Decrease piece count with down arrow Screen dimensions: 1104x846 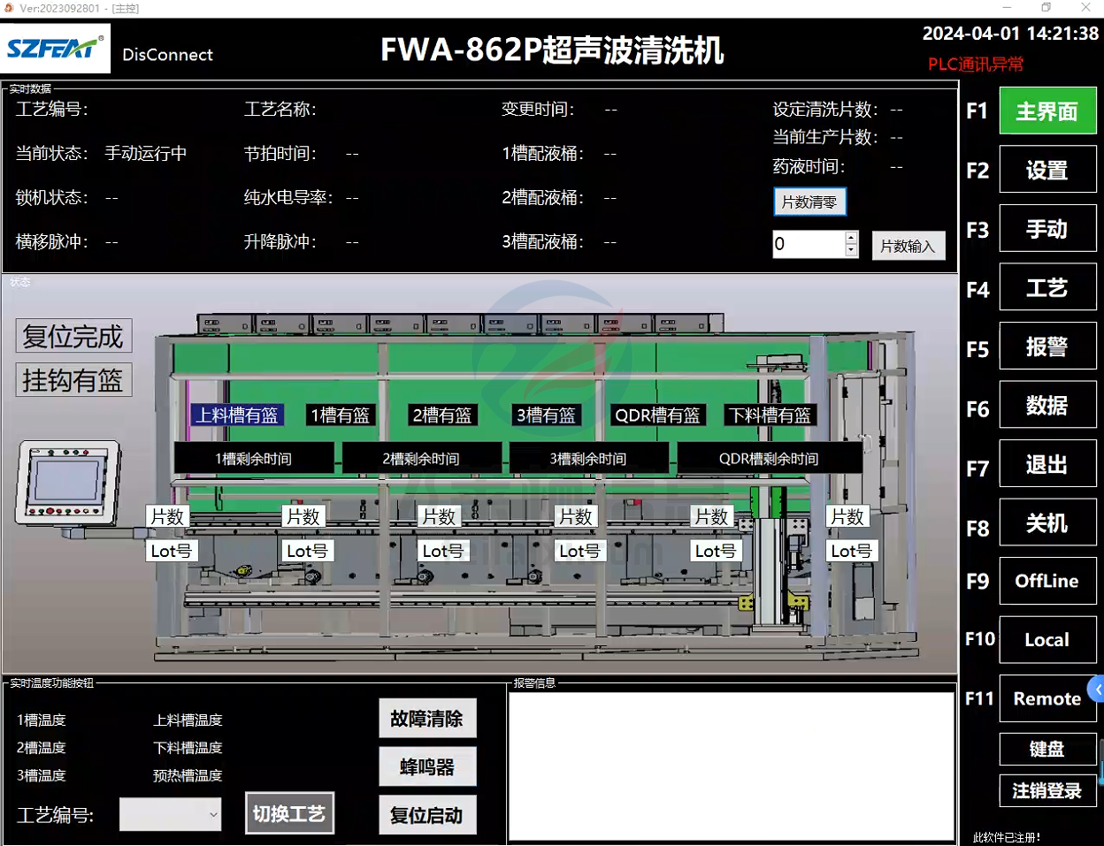click(x=851, y=251)
